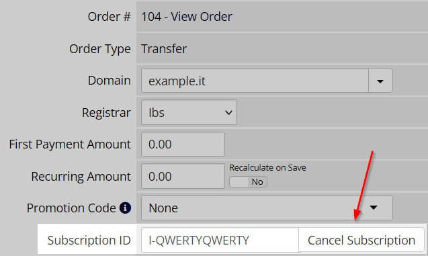Click the Registrar field label
This screenshot has width=428, height=256.
click(106, 113)
